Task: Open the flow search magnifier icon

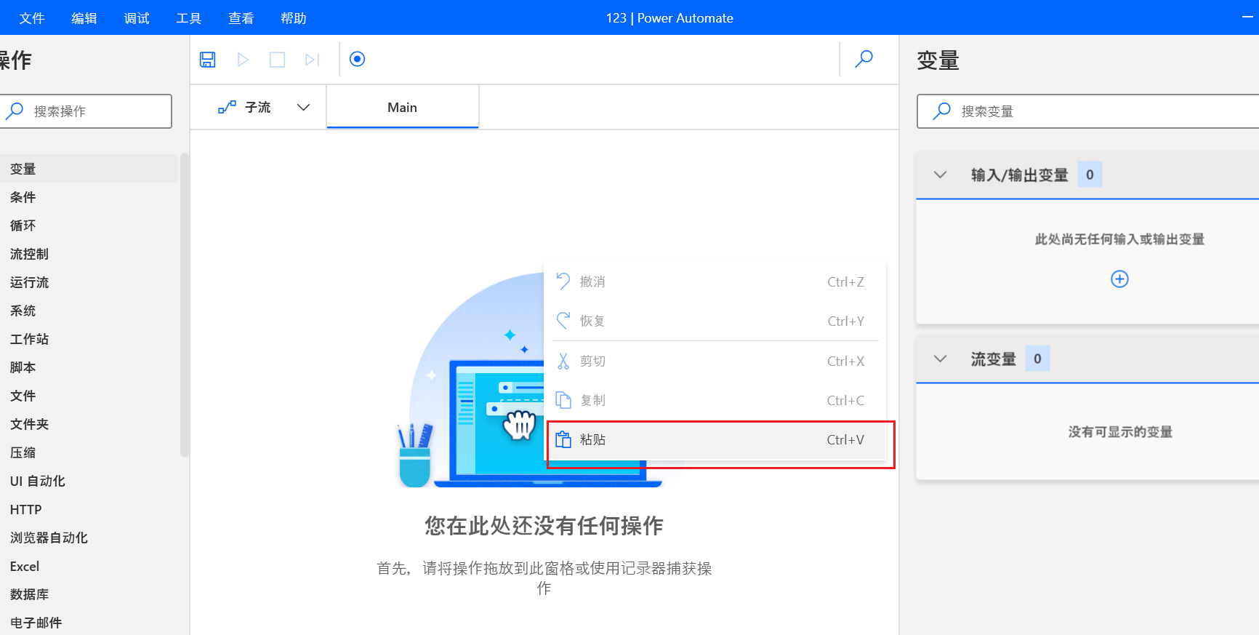Action: (864, 59)
